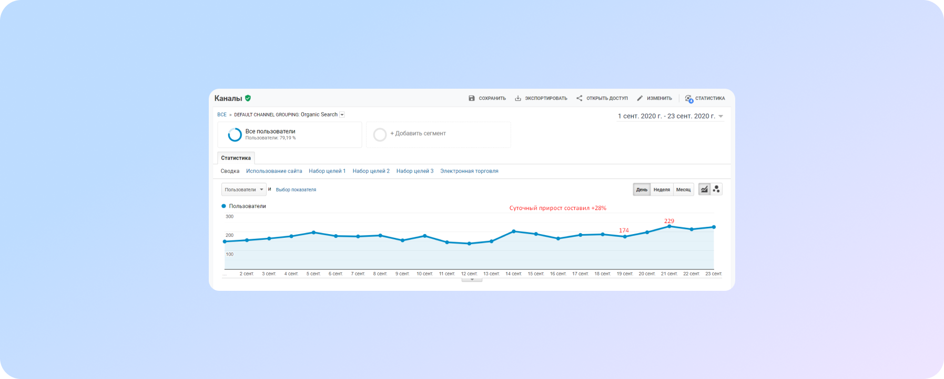Click Выбор показателя link
Image resolution: width=944 pixels, height=379 pixels.
(x=296, y=189)
